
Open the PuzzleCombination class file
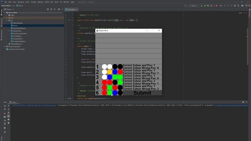click(20, 34)
